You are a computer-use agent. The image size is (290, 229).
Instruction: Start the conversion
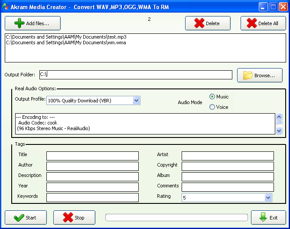point(26,218)
